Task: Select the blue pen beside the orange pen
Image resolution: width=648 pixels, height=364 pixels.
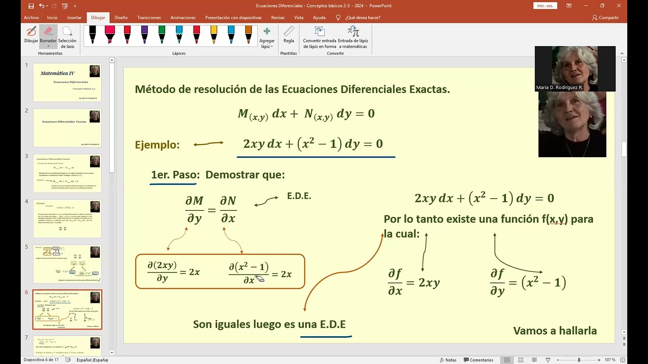Action: pyautogui.click(x=231, y=34)
